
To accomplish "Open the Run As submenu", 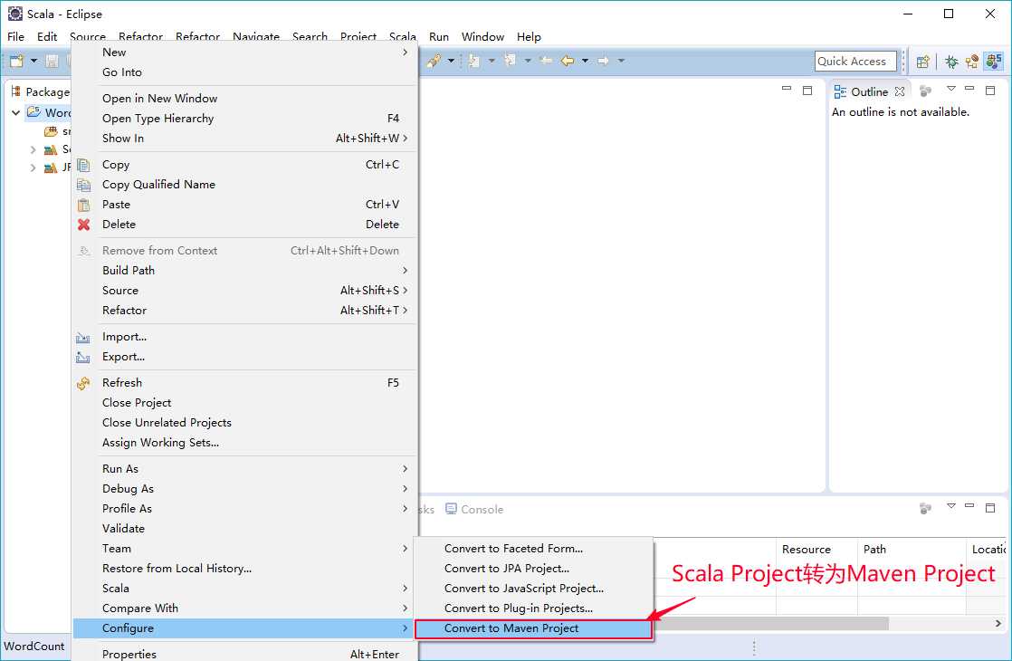I will [x=245, y=469].
